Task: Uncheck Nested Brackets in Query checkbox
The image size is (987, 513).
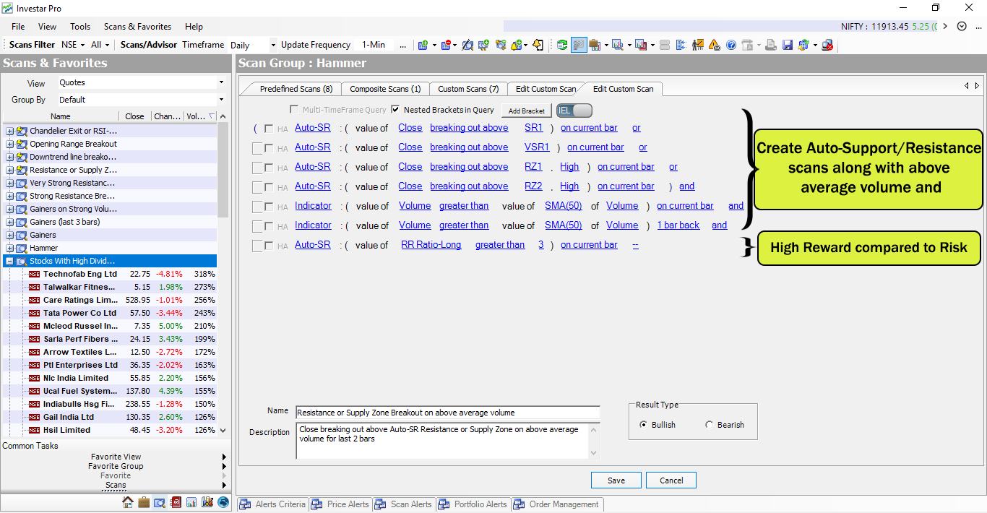Action: pyautogui.click(x=395, y=110)
